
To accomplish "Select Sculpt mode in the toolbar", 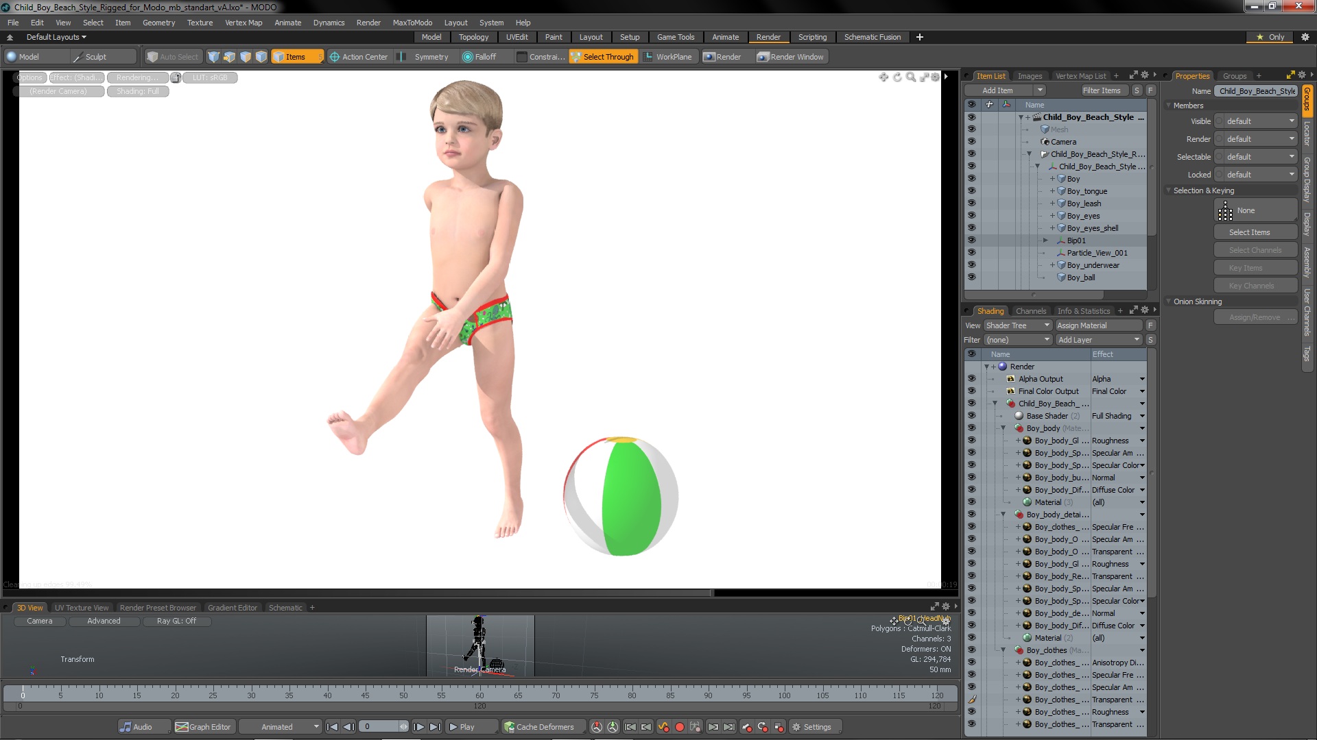I will [x=95, y=57].
